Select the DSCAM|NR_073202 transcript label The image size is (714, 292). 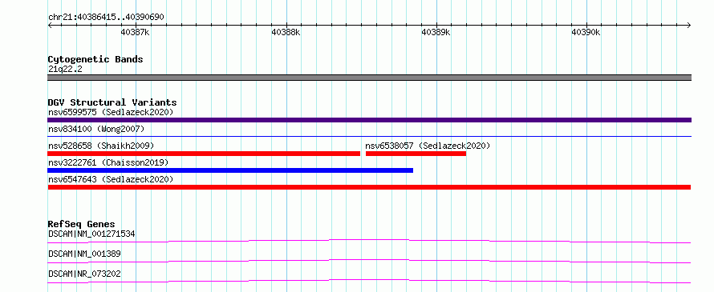pyautogui.click(x=84, y=274)
